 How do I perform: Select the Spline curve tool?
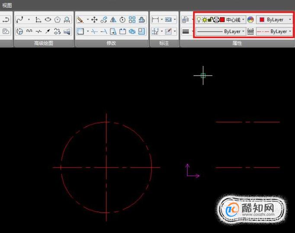tap(19, 19)
